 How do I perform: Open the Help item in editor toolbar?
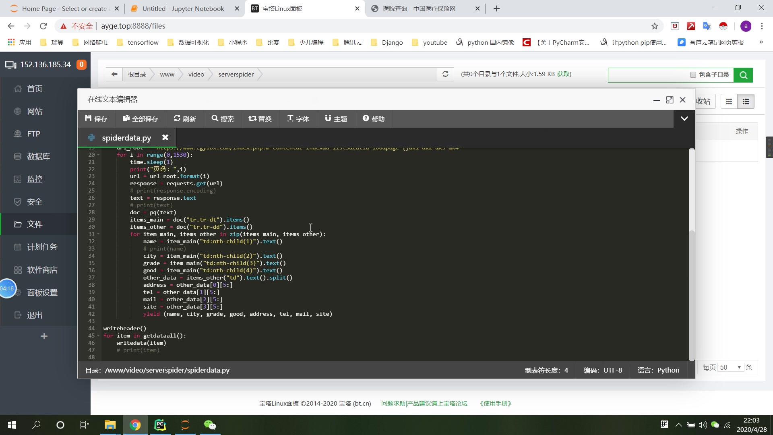374,119
